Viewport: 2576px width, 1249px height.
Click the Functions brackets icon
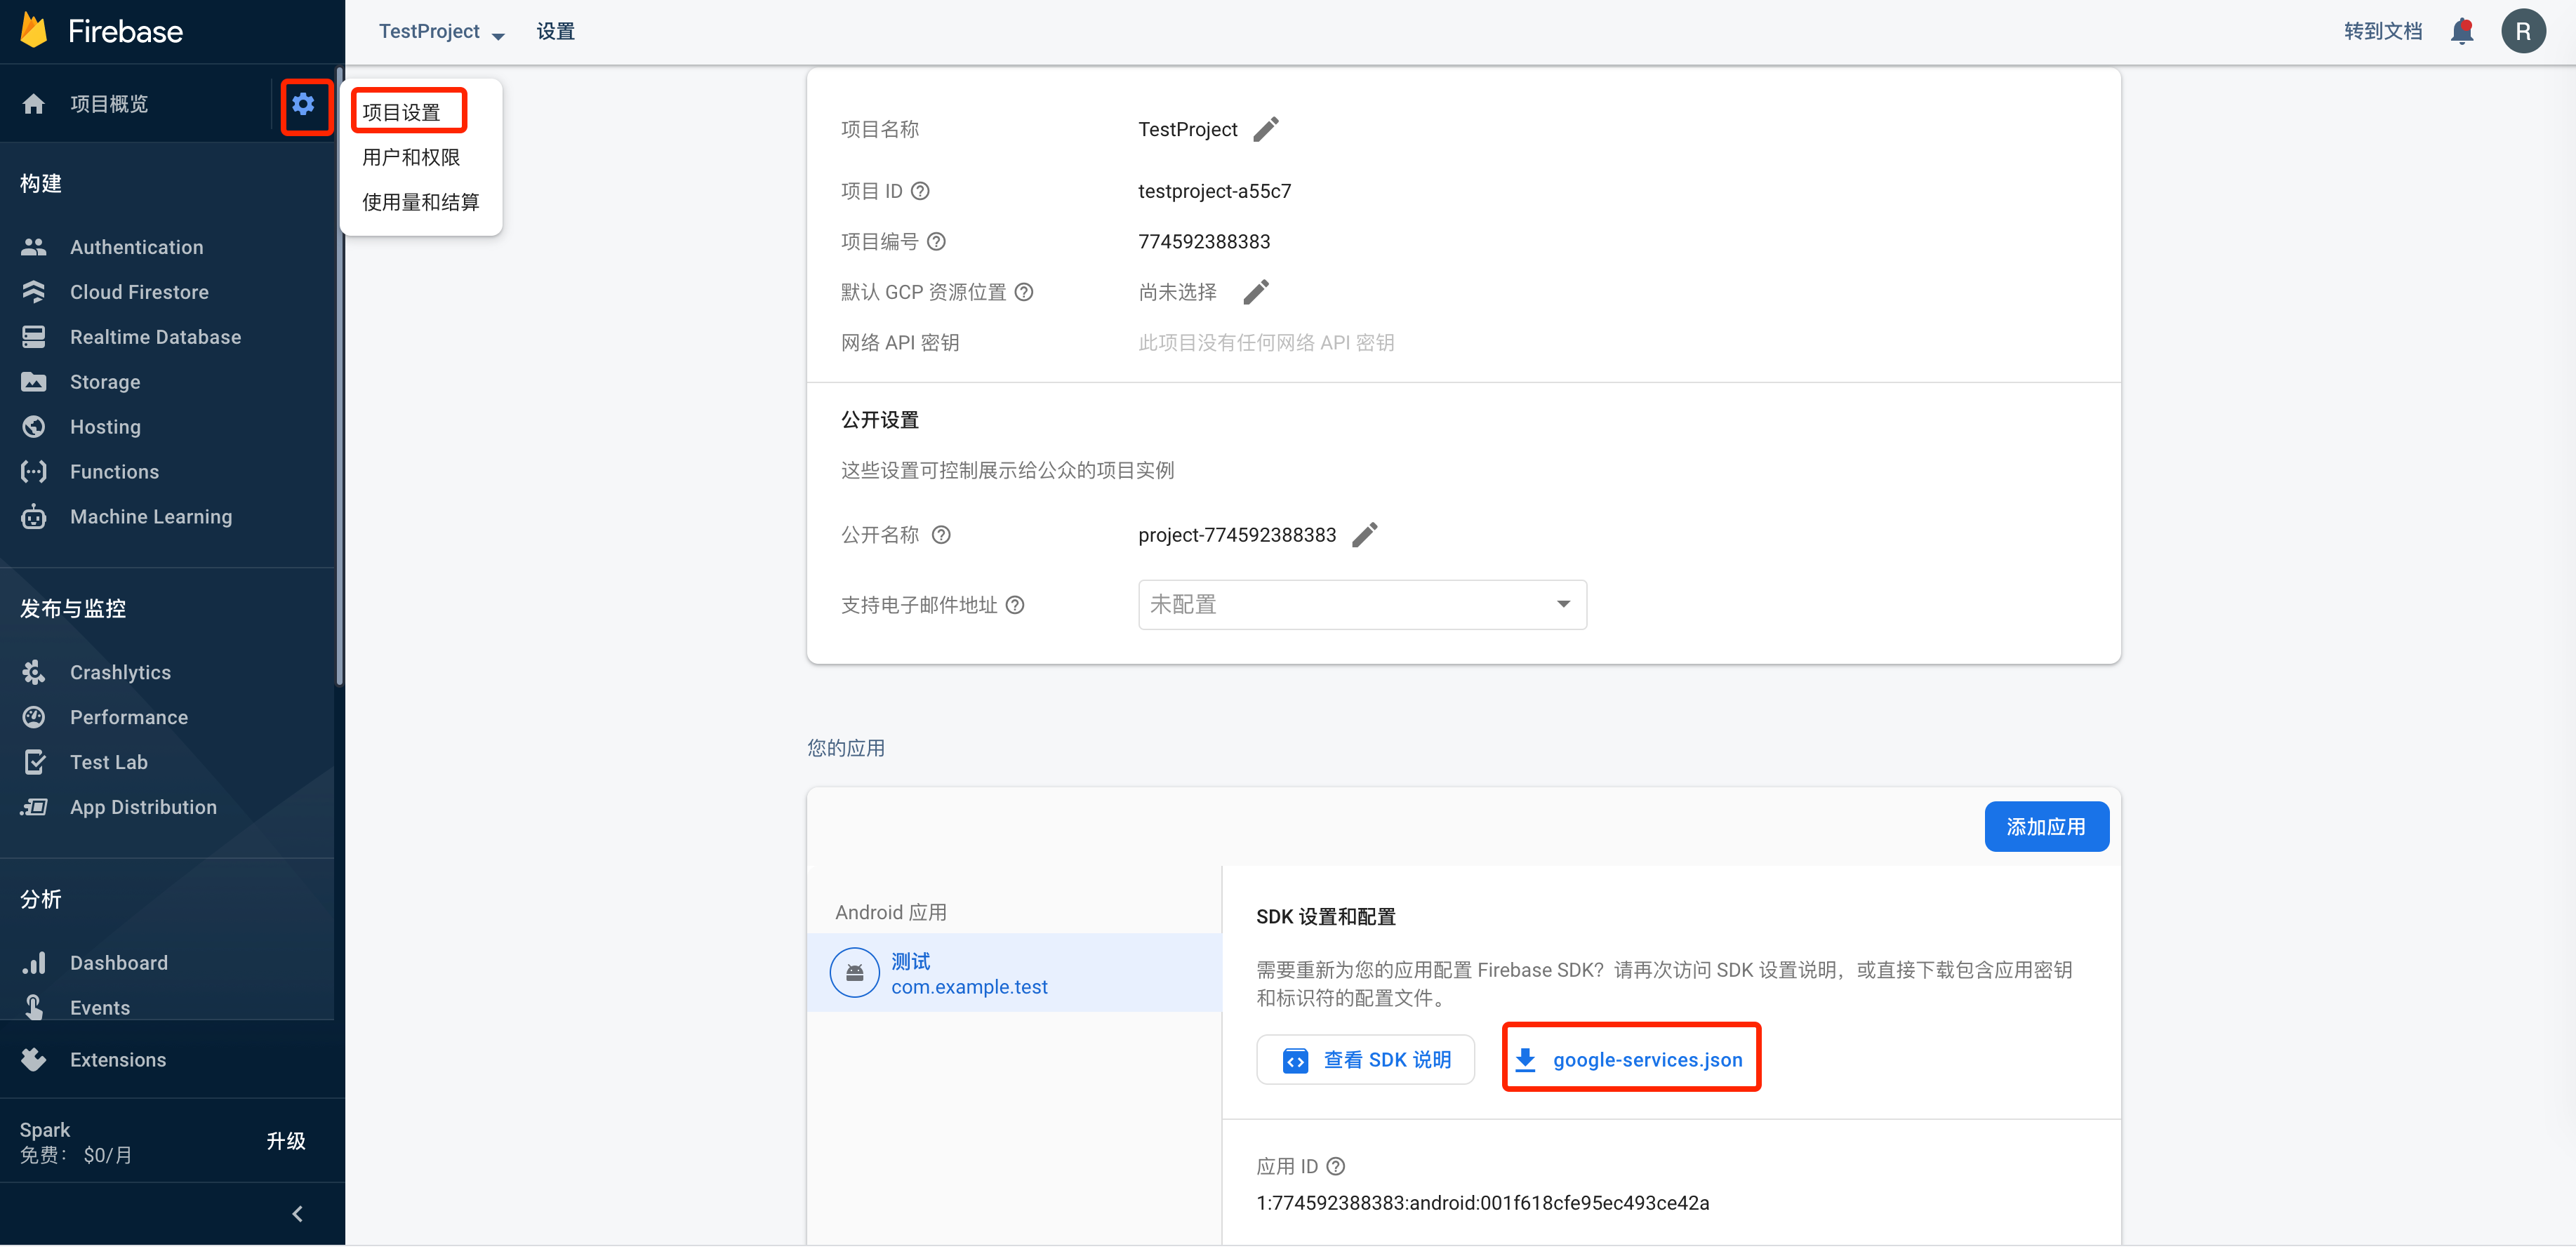pos(34,472)
